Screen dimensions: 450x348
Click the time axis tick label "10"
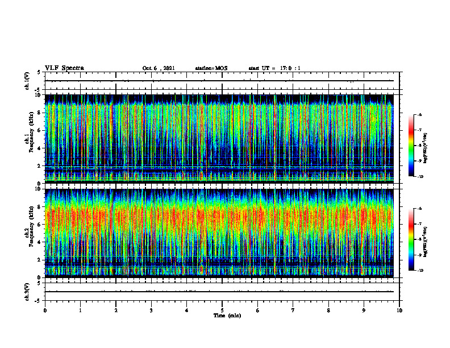pyautogui.click(x=399, y=310)
